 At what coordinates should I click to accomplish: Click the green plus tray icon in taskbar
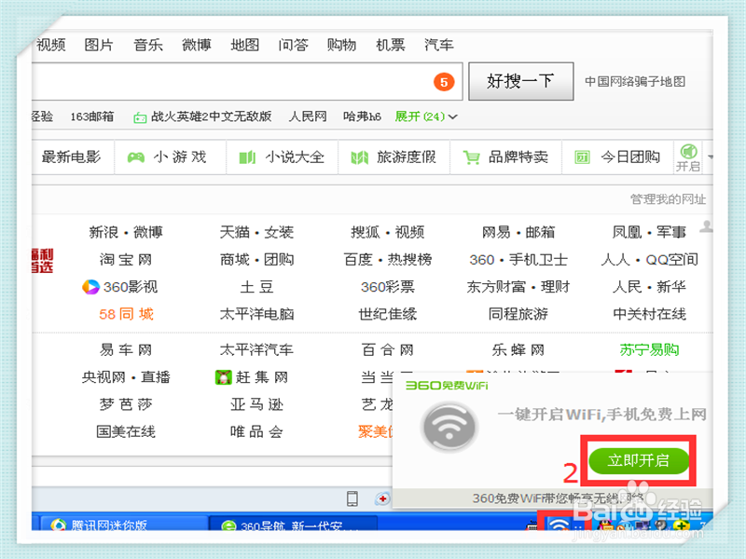(x=682, y=525)
